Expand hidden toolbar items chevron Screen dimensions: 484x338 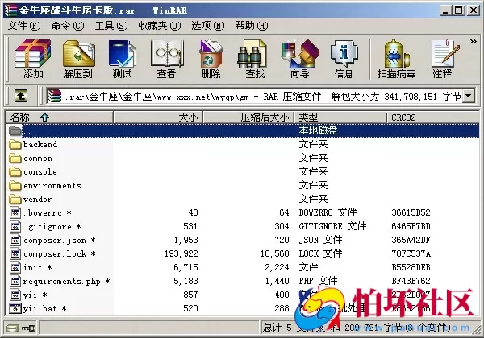[x=473, y=41]
